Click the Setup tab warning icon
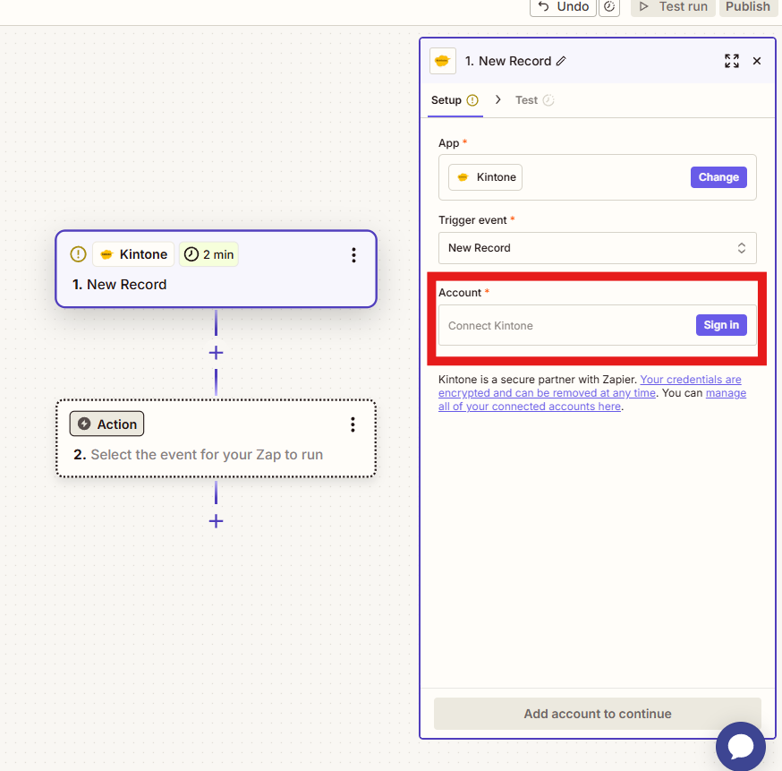The width and height of the screenshot is (782, 771). coord(472,100)
